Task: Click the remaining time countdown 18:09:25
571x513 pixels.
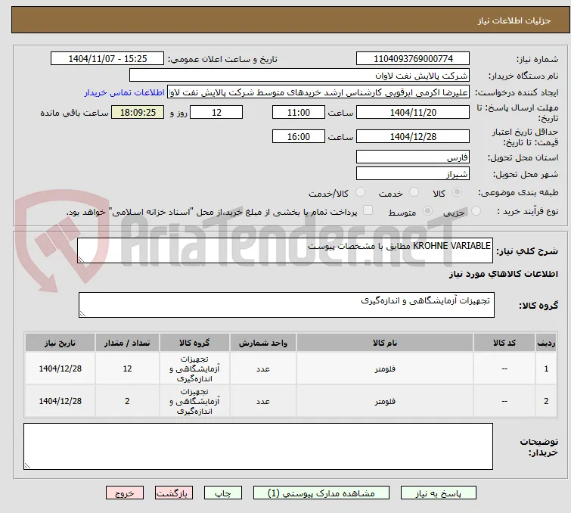Action: point(138,112)
